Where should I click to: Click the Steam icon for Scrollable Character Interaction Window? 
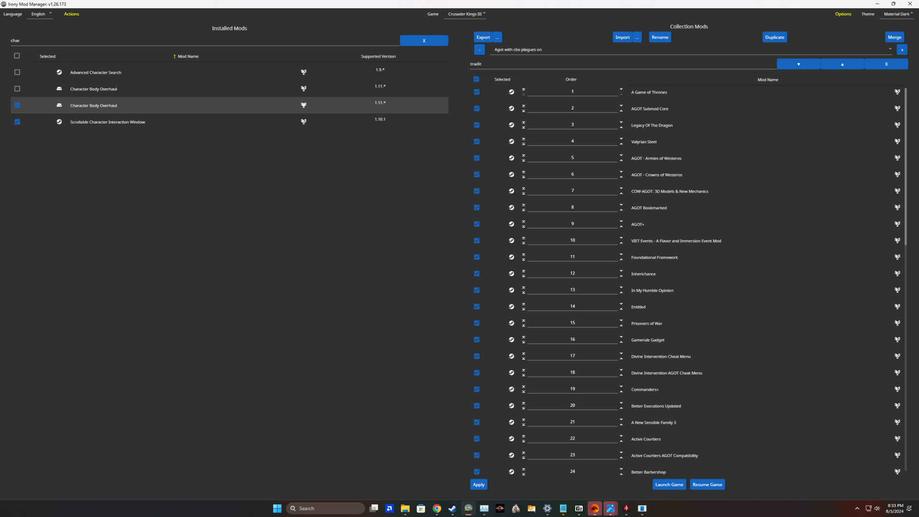[59, 122]
